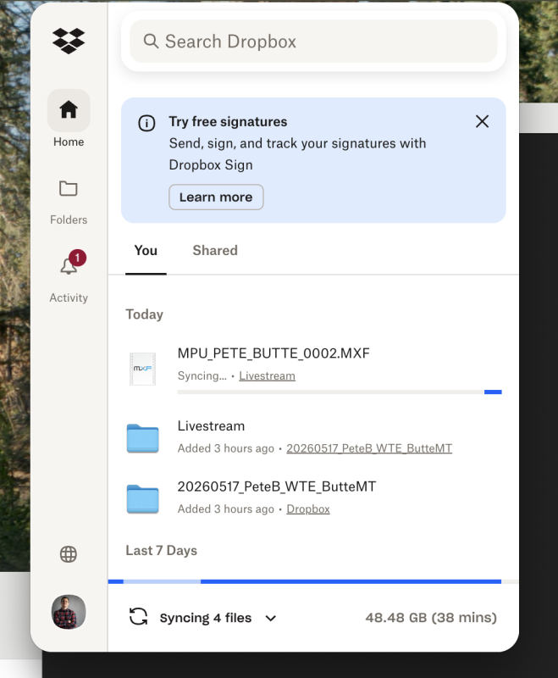Screen dimensions: 558x678
Task: Open the Activity bell icon
Action: tap(69, 266)
